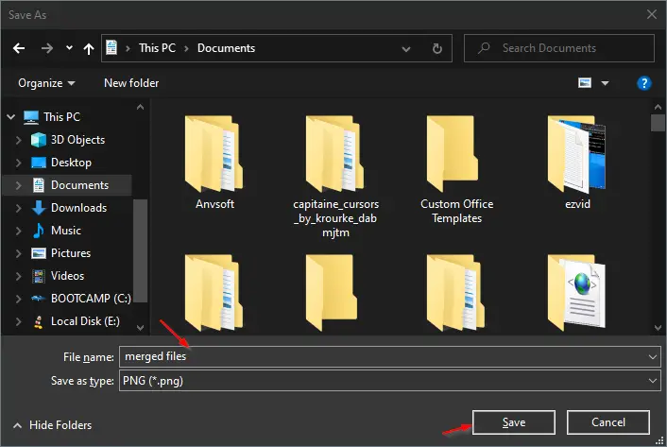Select the capitaine_cursors_by_krourke_dabmjtm folder
This screenshot has width=667, height=447.
pyautogui.click(x=335, y=176)
